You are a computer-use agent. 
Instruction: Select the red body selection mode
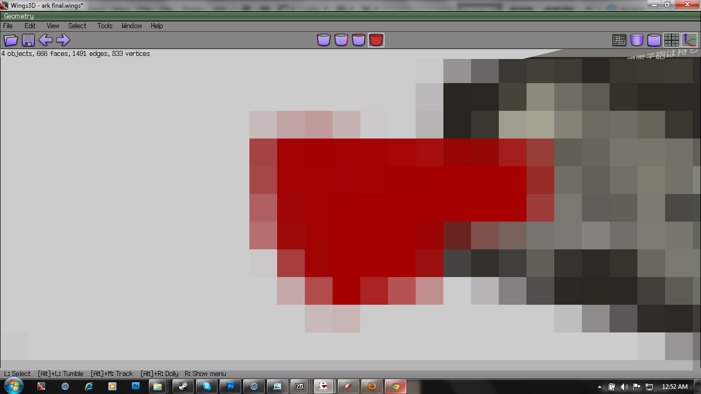[376, 40]
